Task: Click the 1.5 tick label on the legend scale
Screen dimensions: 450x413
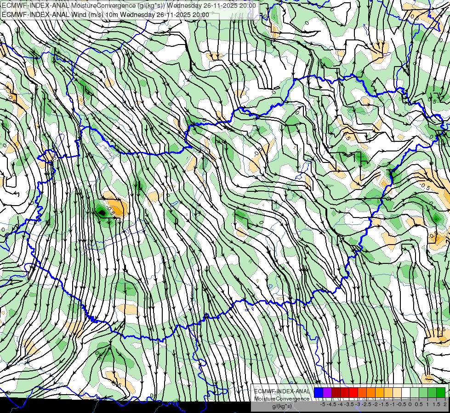Action: [x=437, y=404]
